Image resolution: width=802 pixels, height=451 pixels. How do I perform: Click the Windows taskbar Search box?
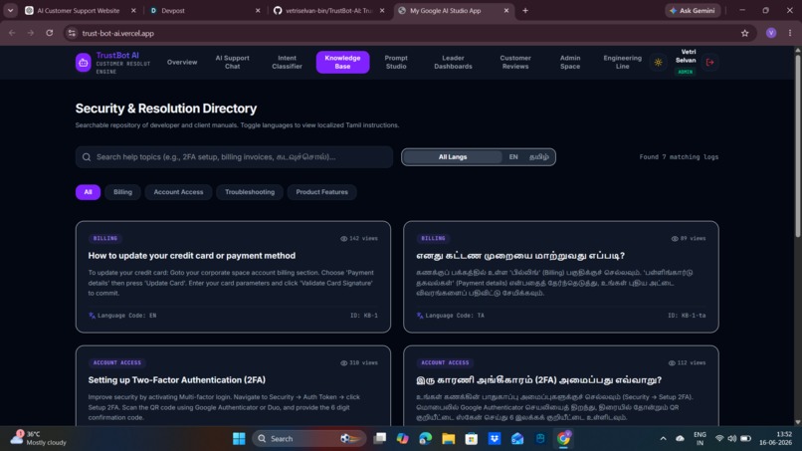tap(308, 439)
